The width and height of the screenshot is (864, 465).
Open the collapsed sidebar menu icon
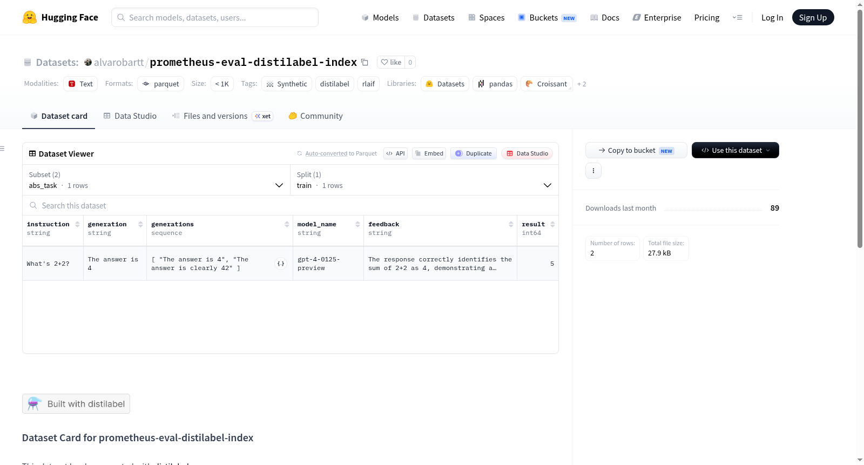click(2, 149)
